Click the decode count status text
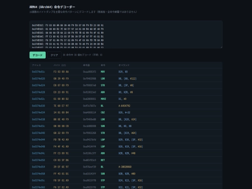 click(x=83, y=55)
